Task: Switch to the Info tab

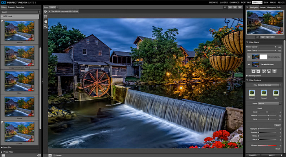Action: point(279,7)
